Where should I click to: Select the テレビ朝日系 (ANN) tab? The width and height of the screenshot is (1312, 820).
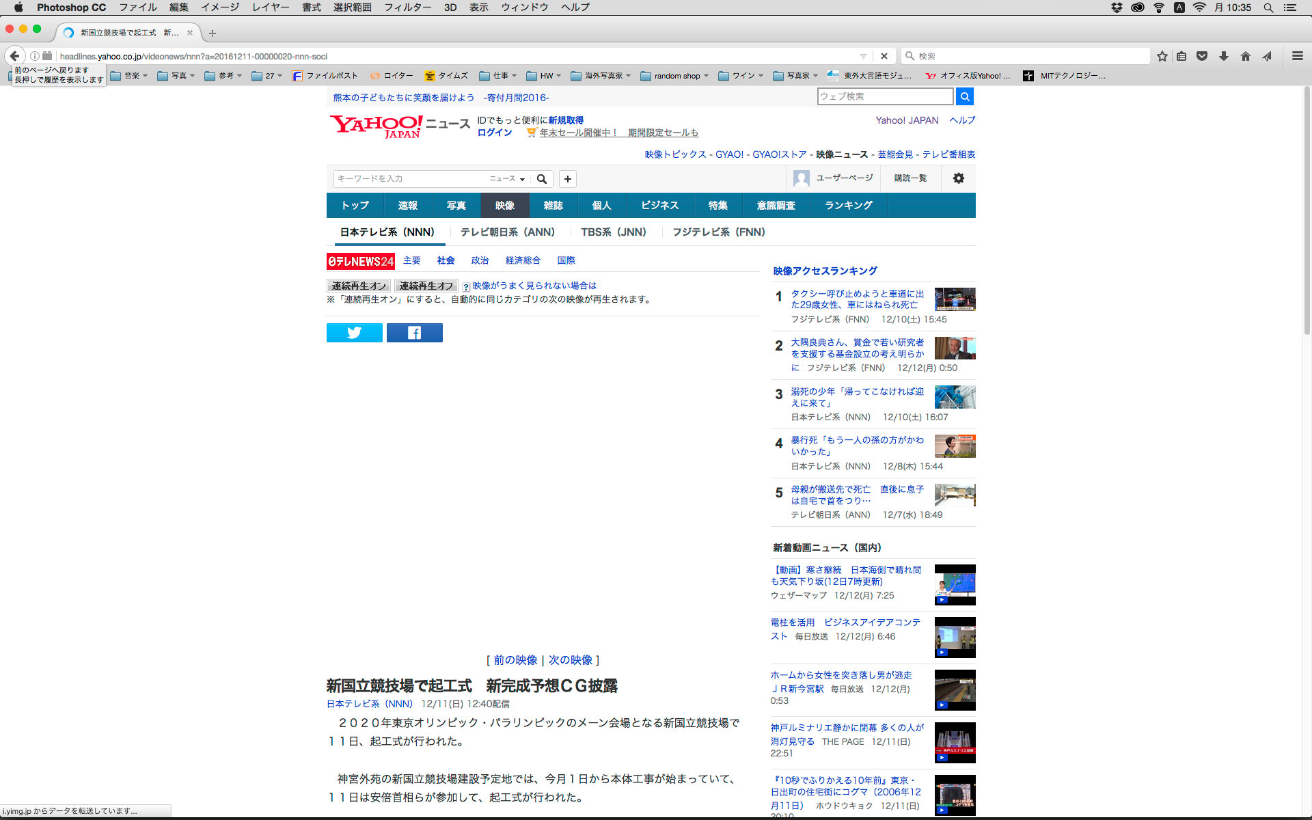pos(507,232)
